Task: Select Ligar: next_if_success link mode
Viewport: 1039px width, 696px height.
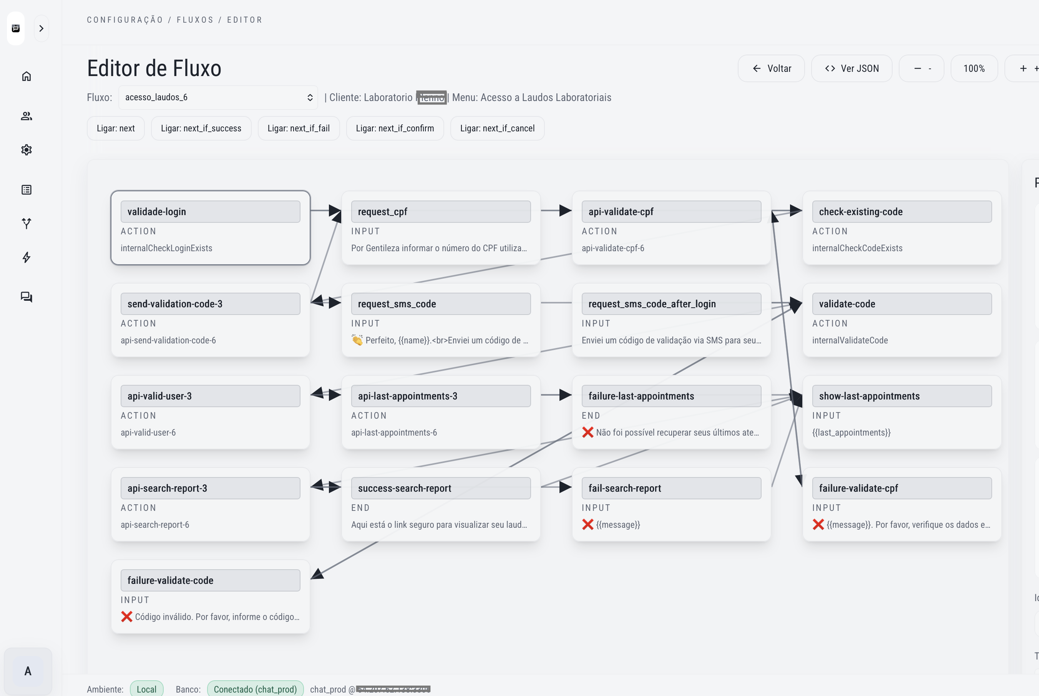Action: tap(201, 128)
